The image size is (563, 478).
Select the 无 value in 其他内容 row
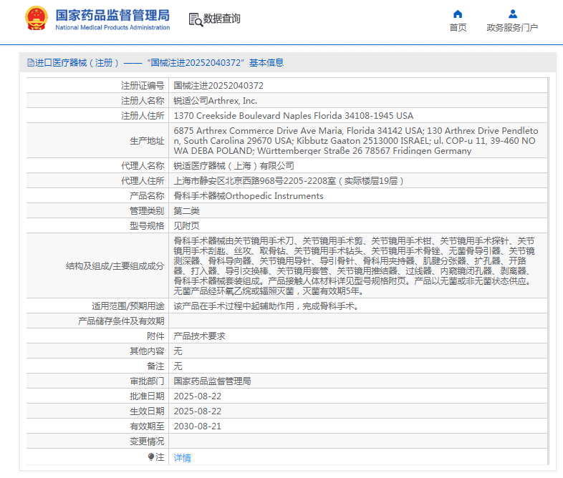(x=178, y=351)
